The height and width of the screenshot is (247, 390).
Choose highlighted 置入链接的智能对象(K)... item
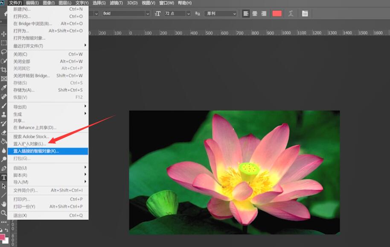tap(48, 151)
